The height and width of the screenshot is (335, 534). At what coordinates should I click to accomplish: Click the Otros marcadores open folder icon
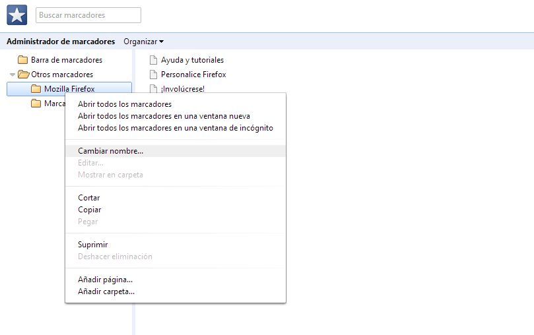[24, 74]
